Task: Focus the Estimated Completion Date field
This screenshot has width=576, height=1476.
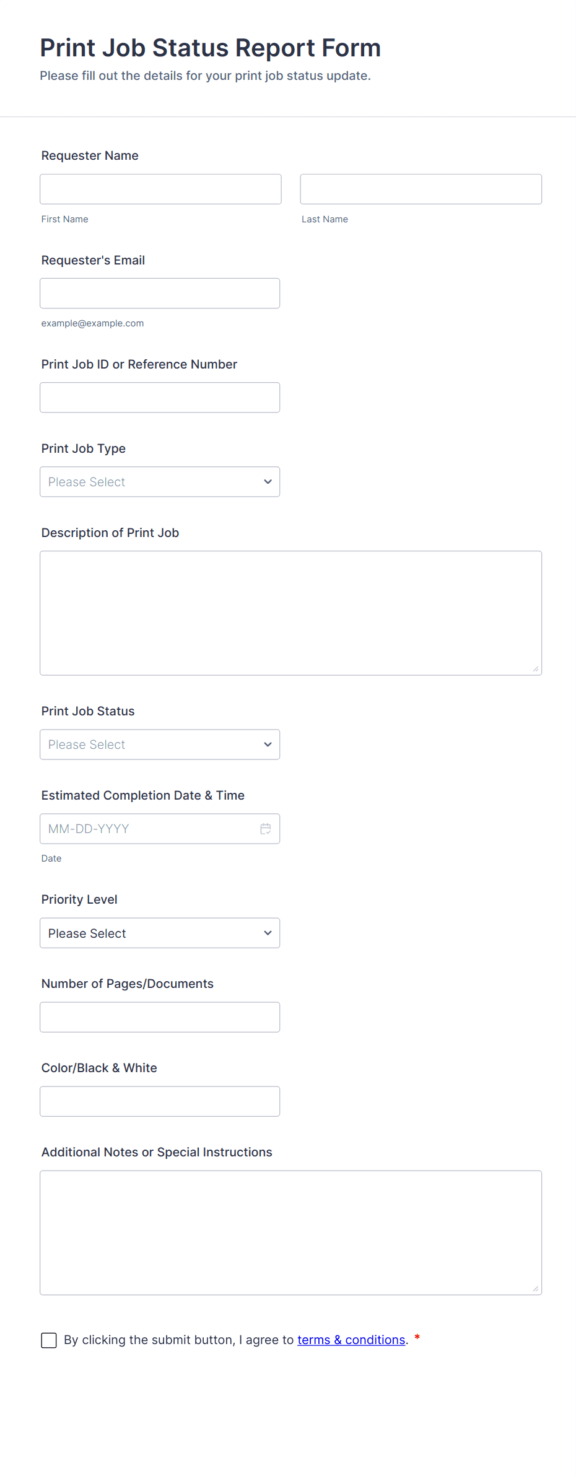Action: click(149, 829)
